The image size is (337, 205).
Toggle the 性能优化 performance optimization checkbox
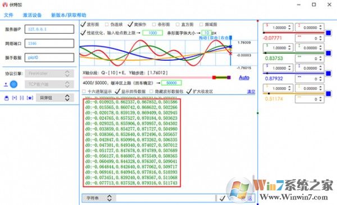click(83, 33)
